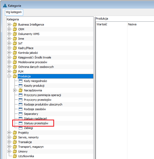Viewport: 154px width, 159px height.
Task: Select the Ochrona danych osobowych category
Action: (x=36, y=67)
